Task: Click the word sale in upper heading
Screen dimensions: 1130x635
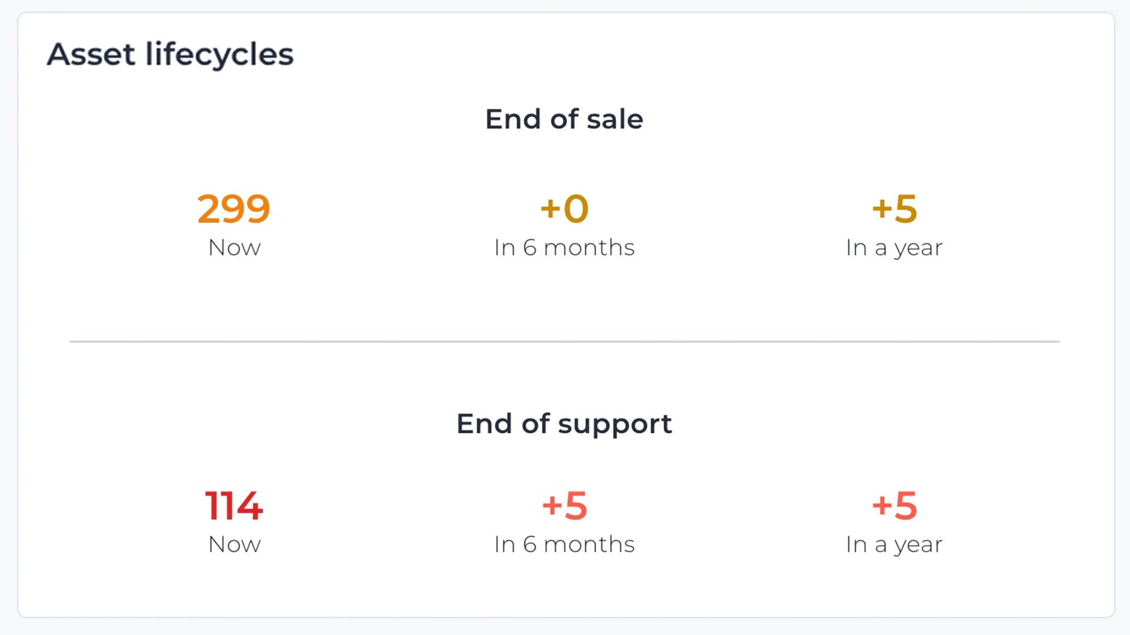Action: click(614, 119)
